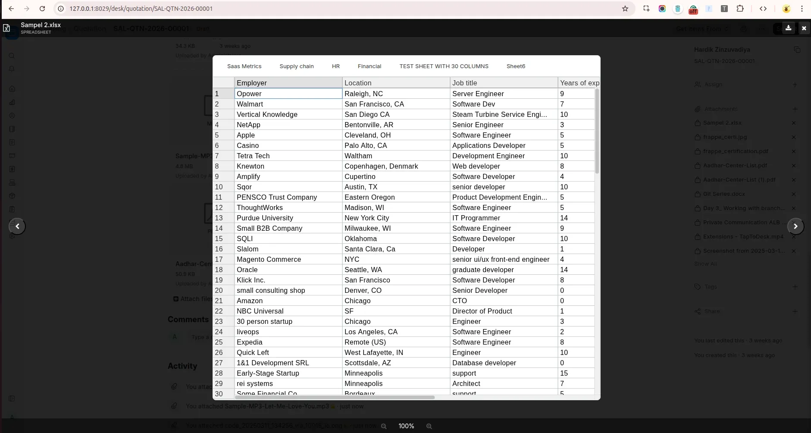Select the CTO job title cell

(504, 301)
